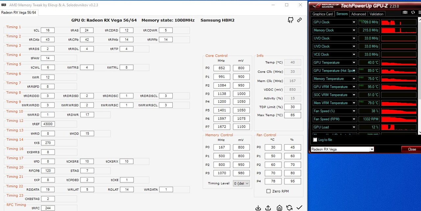Image resolution: width=421 pixels, height=211 pixels.
Task: Click Fan Control P0 temperature field
Action: [x=273, y=147]
